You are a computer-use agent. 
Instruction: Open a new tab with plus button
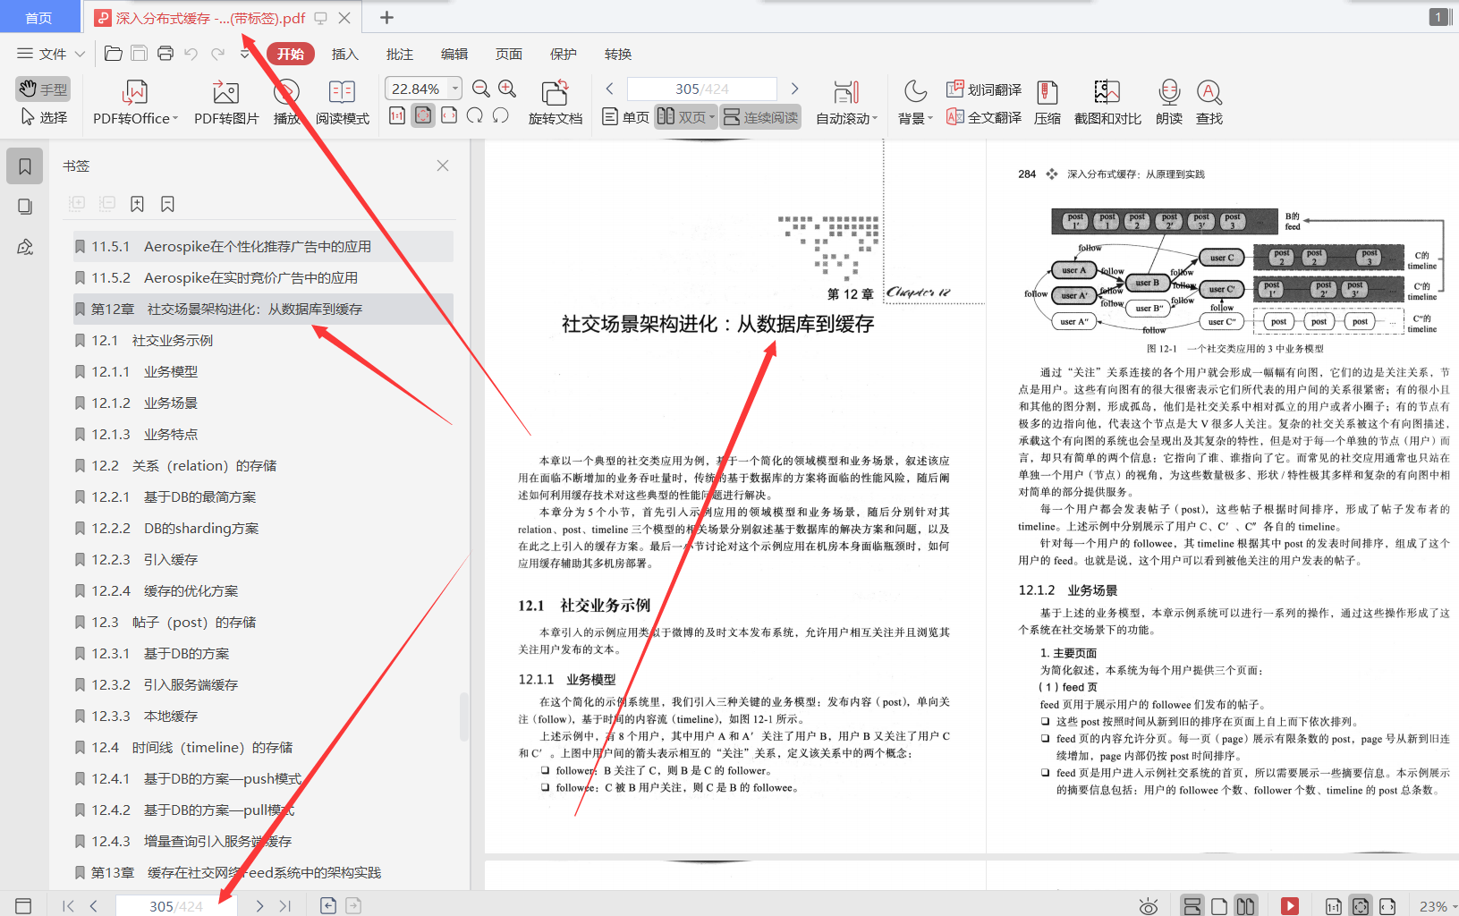(x=386, y=17)
